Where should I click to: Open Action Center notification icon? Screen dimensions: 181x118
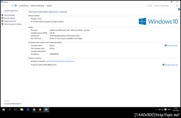(165, 110)
